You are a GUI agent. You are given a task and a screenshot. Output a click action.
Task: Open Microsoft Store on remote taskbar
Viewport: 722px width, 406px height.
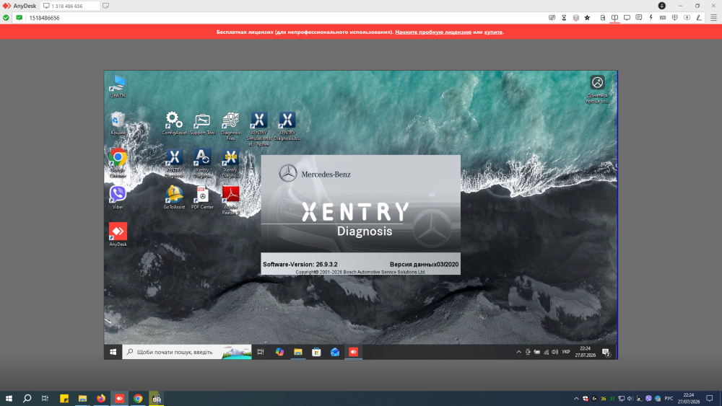pyautogui.click(x=316, y=352)
